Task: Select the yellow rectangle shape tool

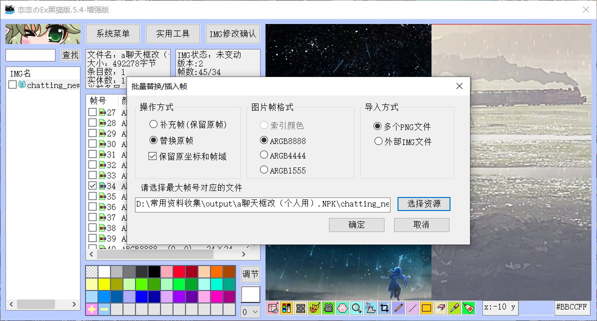Action: pyautogui.click(x=426, y=308)
